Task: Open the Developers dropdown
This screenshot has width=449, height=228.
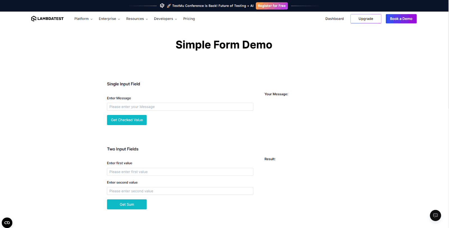Action: [165, 19]
